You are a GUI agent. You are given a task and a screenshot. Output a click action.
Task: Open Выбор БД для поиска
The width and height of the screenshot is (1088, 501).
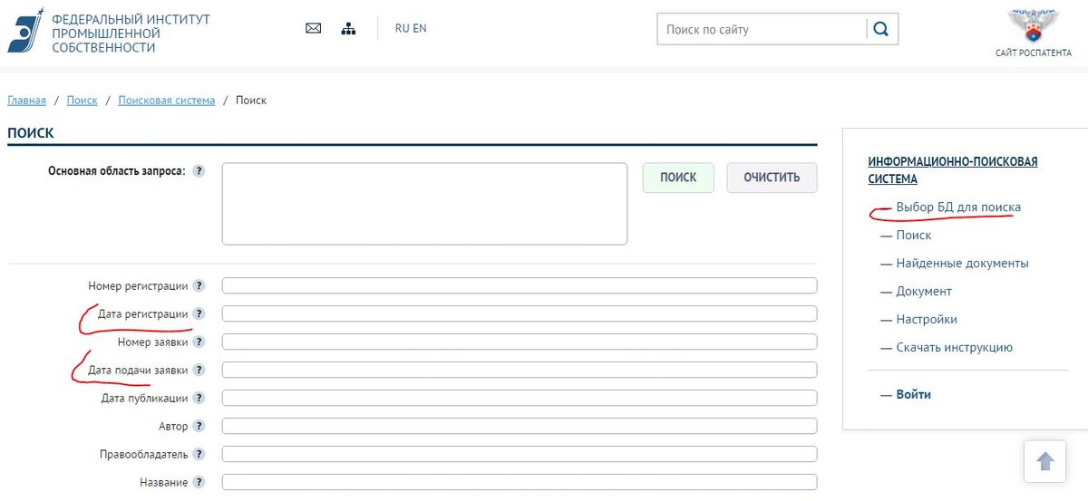pos(958,207)
